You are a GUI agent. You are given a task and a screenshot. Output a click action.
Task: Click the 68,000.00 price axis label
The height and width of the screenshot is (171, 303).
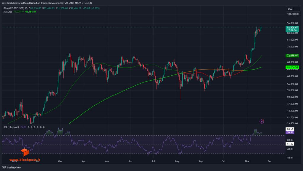pos(292,62)
